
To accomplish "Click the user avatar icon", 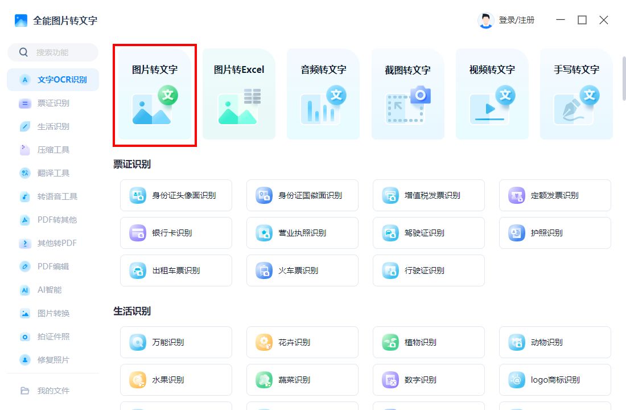I will 485,20.
